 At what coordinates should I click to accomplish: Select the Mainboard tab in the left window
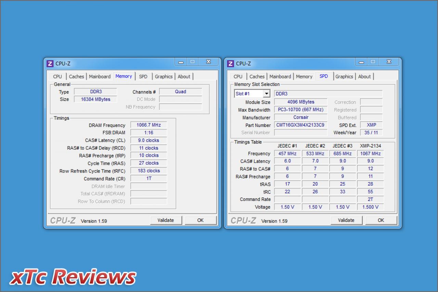100,76
